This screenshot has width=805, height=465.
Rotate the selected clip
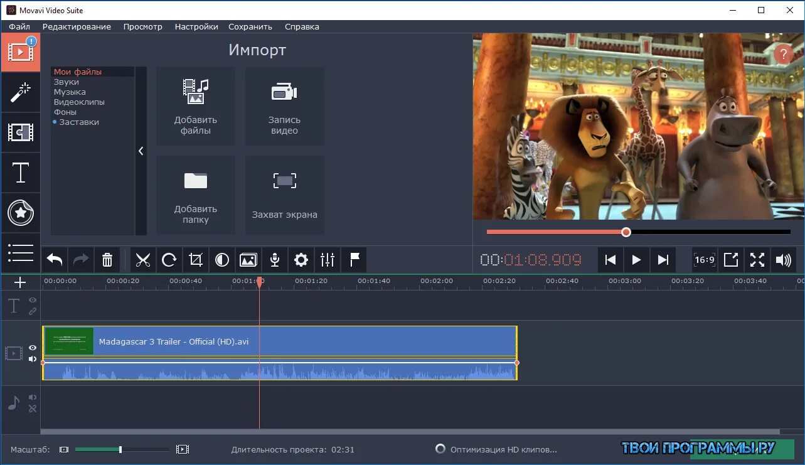169,260
